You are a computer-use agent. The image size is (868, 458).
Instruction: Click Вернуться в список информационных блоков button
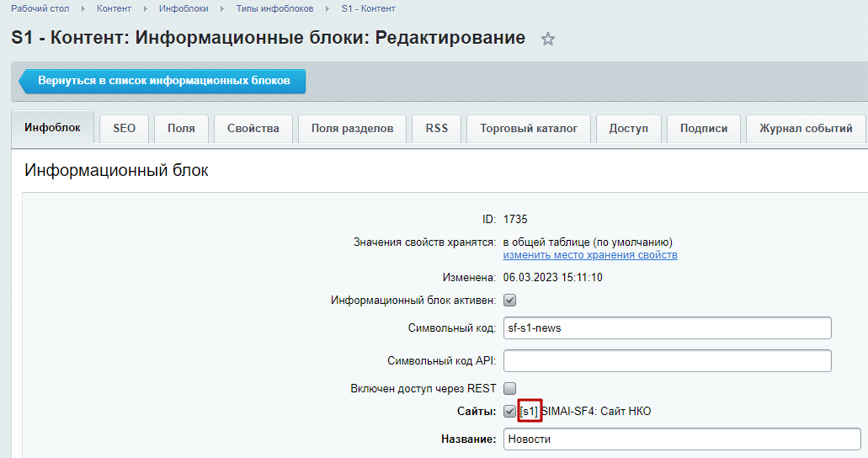pyautogui.click(x=163, y=81)
